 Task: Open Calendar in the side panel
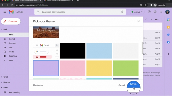tap(168, 20)
